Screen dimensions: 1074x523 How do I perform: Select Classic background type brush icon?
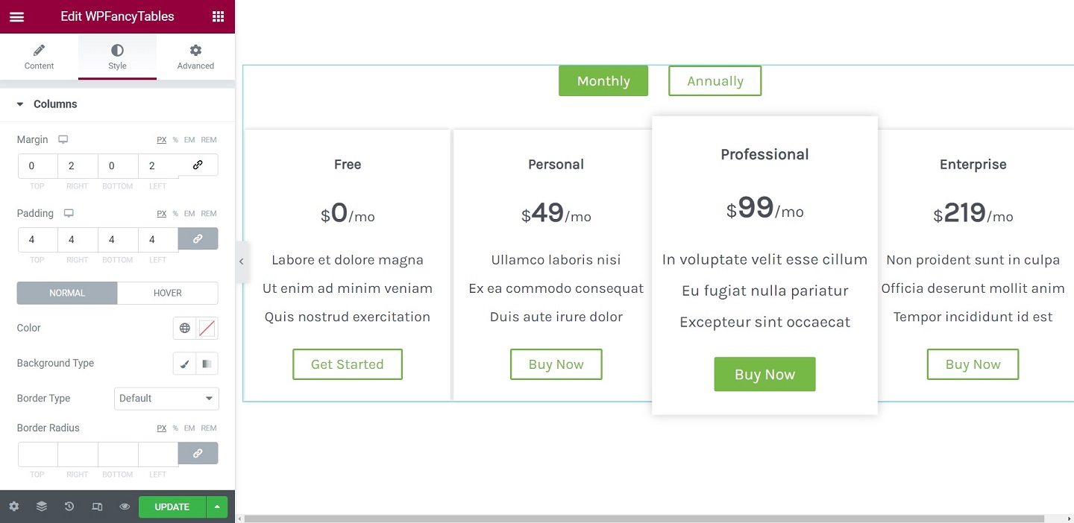click(x=185, y=364)
